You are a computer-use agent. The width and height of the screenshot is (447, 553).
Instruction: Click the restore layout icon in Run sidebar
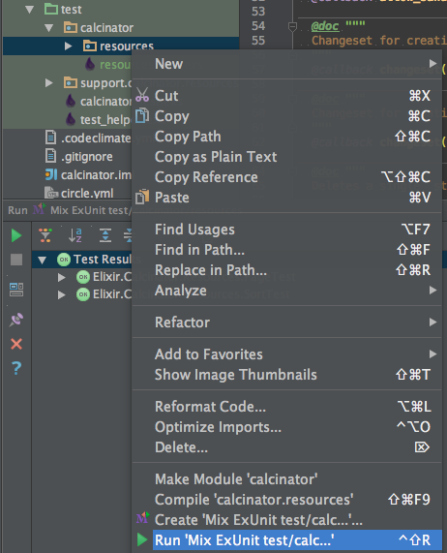pyautogui.click(x=16, y=290)
